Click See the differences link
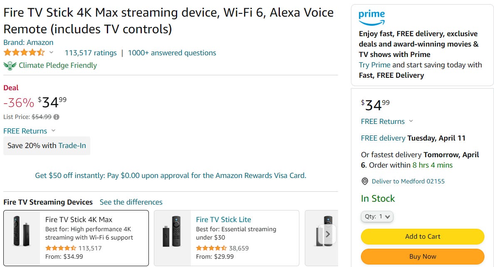Screen dimensions: 494x267 tap(131, 202)
